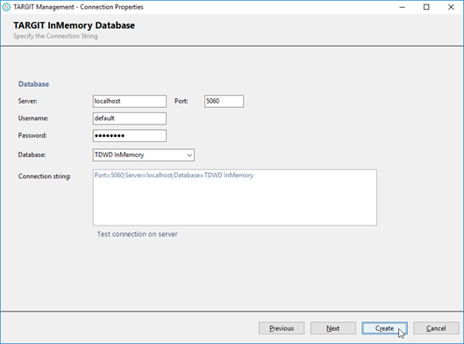
Task: Minimize the Connection Properties window
Action: 402,7
